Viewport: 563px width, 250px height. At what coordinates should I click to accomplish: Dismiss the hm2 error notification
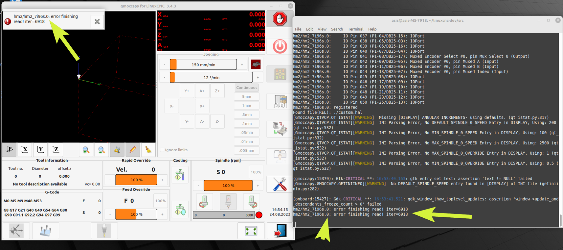click(97, 21)
